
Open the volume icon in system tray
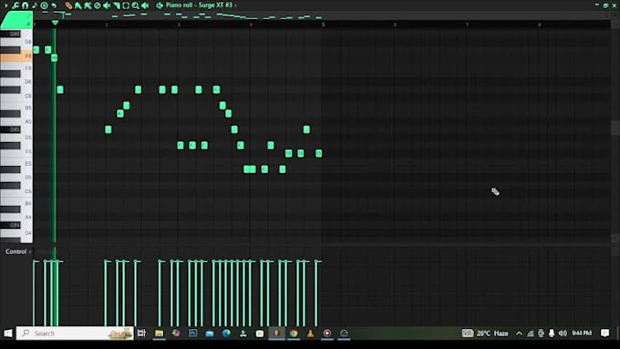563,334
